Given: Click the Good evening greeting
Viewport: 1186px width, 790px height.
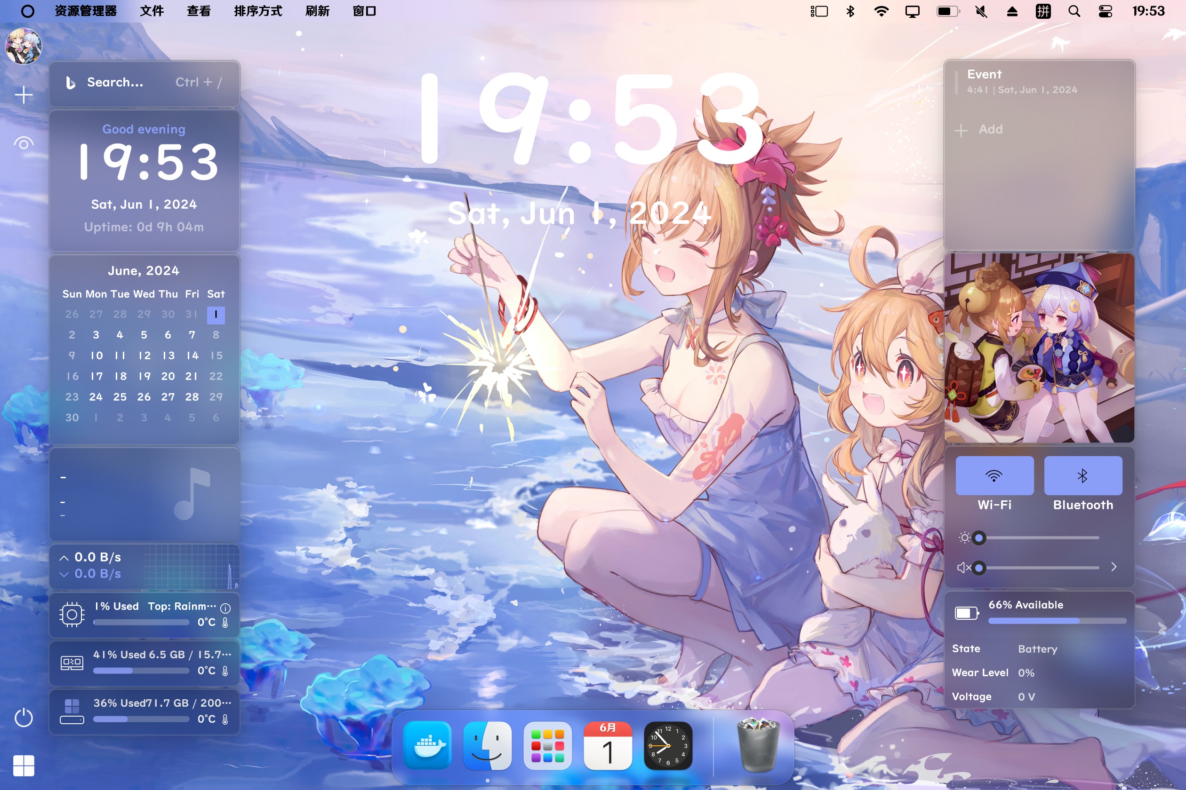Looking at the screenshot, I should [144, 129].
